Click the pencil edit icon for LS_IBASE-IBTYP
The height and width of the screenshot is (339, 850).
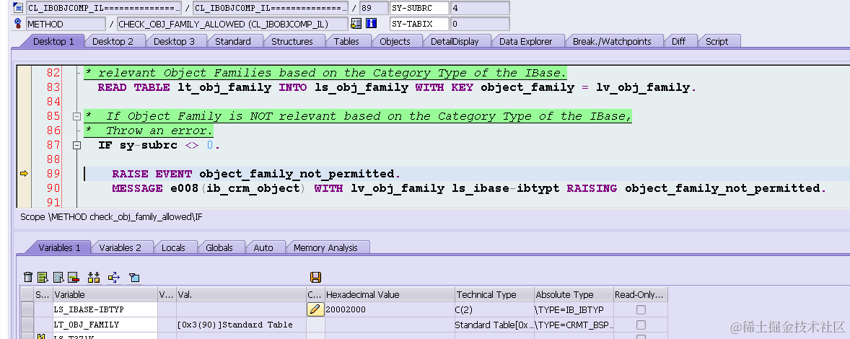(315, 309)
